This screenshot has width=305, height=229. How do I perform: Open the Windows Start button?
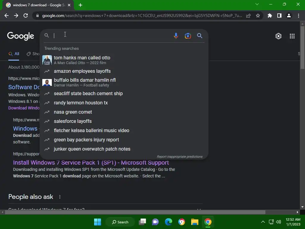pyautogui.click(x=97, y=222)
